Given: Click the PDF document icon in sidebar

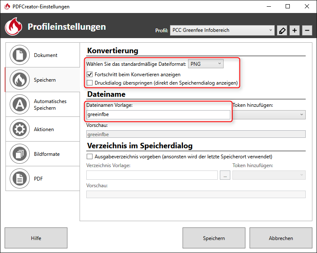Looking at the screenshot, I should [x=19, y=179].
